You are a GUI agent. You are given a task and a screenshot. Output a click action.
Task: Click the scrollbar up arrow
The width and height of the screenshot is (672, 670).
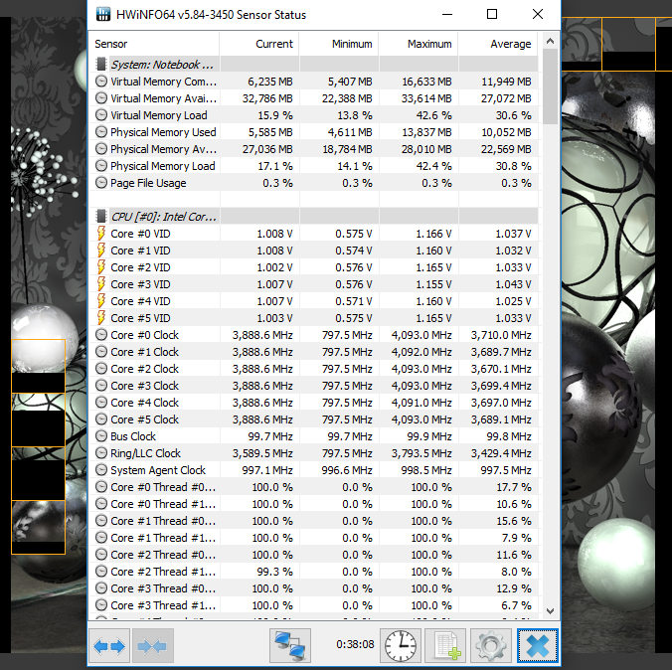pyautogui.click(x=551, y=41)
